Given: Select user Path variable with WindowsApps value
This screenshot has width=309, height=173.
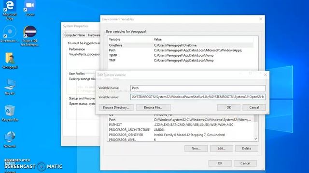Looking at the screenshot, I should [x=181, y=50].
